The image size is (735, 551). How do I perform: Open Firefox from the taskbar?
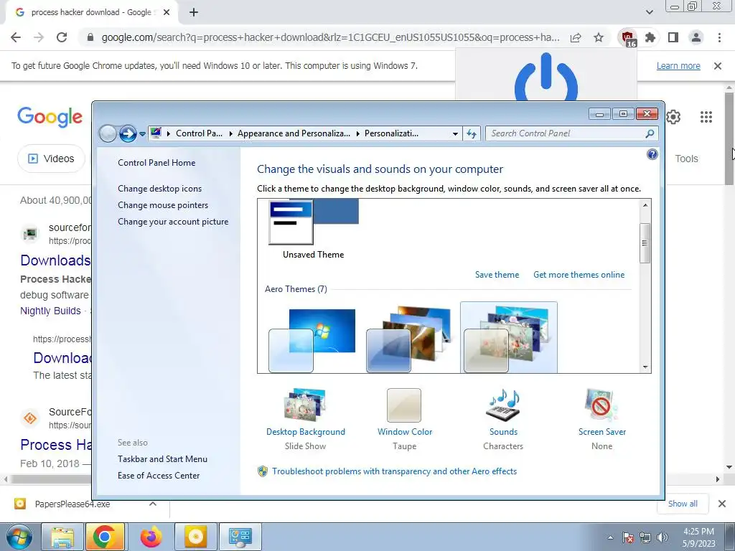pos(151,537)
